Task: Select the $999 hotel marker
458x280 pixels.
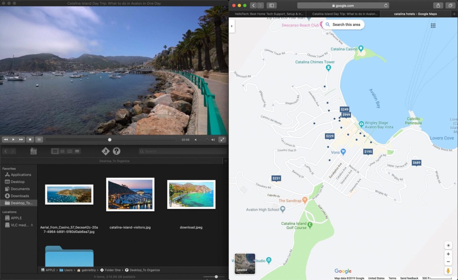Action: pos(346,114)
